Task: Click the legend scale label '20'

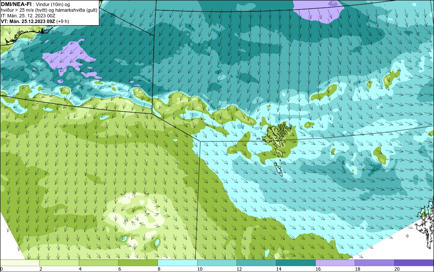Action: click(x=397, y=269)
